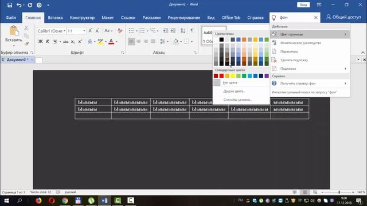Pick yellow standard color swatch
The width and height of the screenshot is (367, 206).
[x=233, y=76]
